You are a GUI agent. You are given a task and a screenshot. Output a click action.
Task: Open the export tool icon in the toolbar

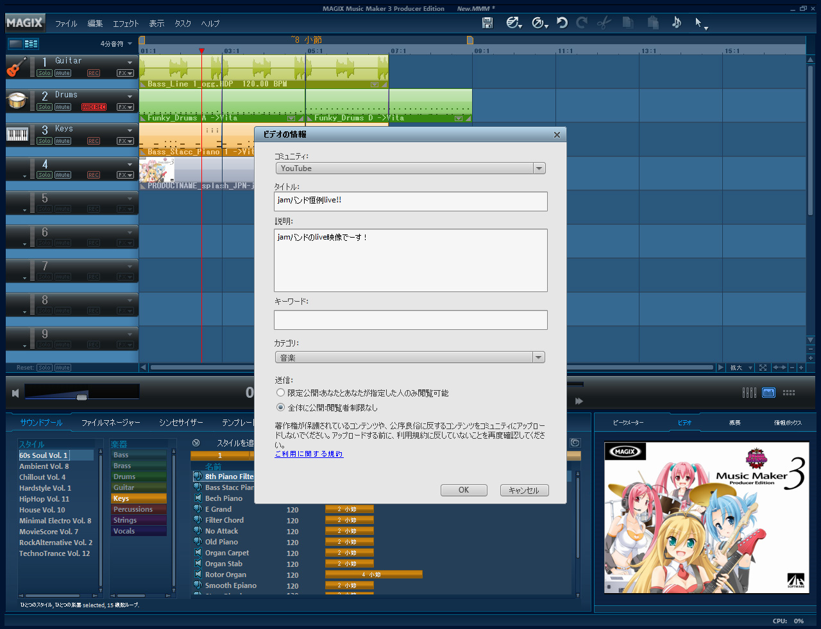[x=539, y=23]
